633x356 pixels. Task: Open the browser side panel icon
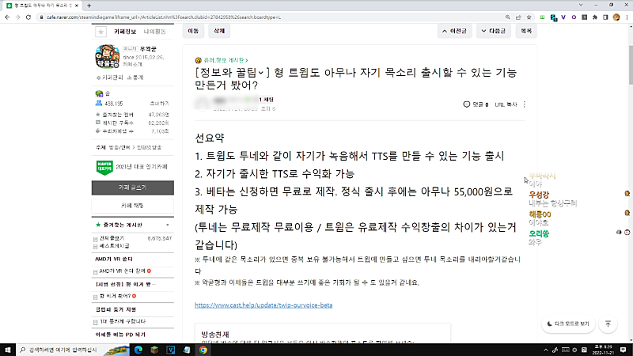pos(605,17)
